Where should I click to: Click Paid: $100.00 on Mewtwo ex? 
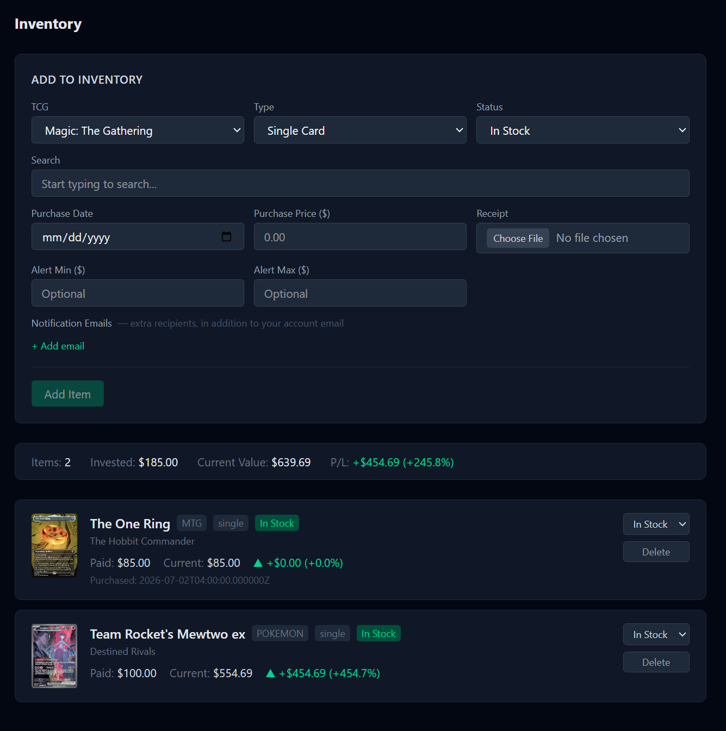[123, 673]
